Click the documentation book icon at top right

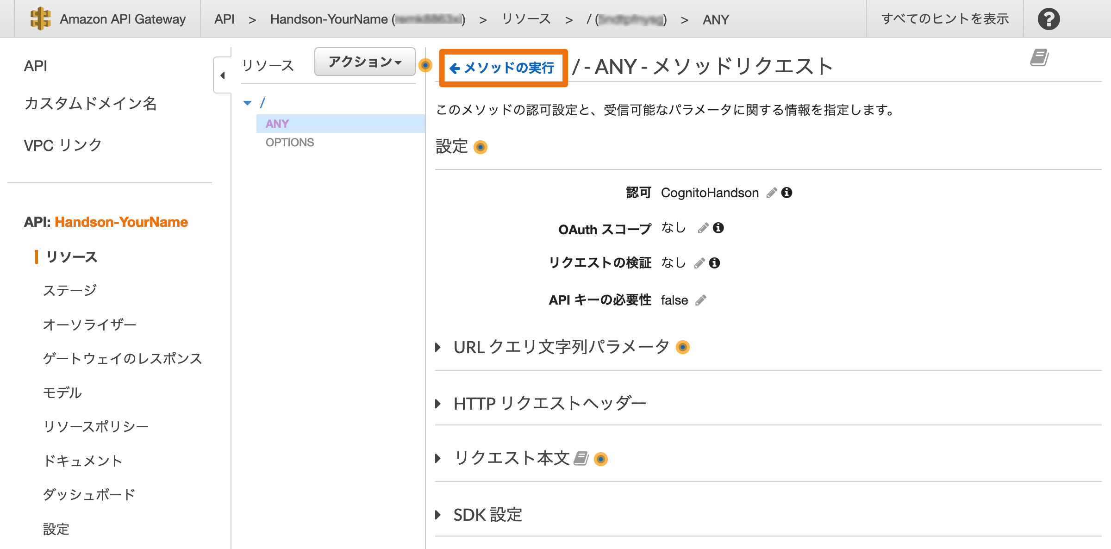(x=1039, y=58)
